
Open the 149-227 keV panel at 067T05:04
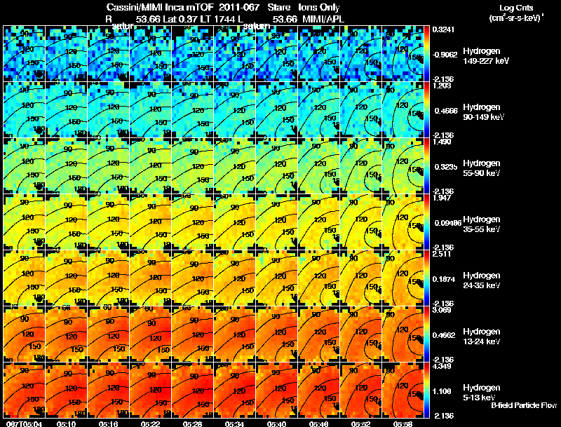(x=24, y=53)
